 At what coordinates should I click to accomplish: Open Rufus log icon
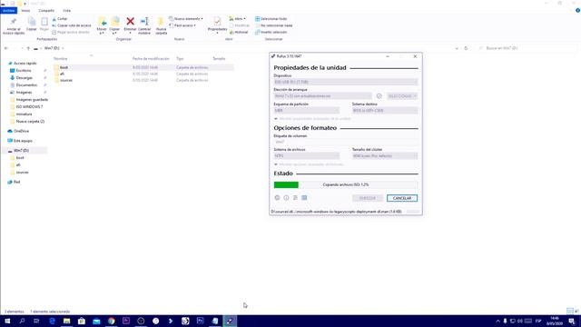[304, 198]
